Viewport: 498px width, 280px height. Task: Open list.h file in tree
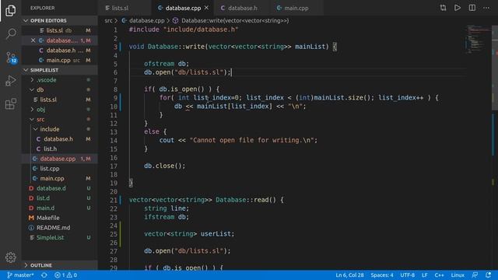coord(59,149)
